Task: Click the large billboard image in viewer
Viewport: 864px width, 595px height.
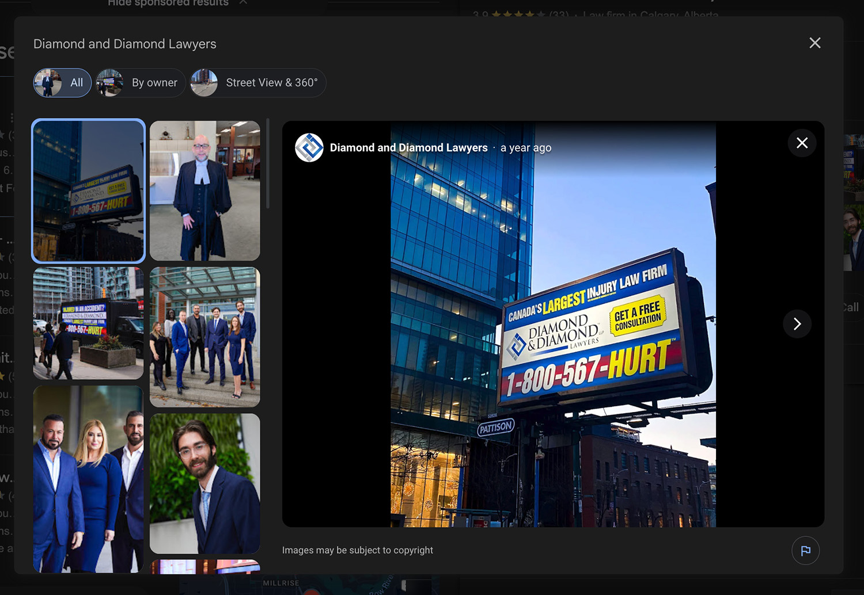Action: 553,345
